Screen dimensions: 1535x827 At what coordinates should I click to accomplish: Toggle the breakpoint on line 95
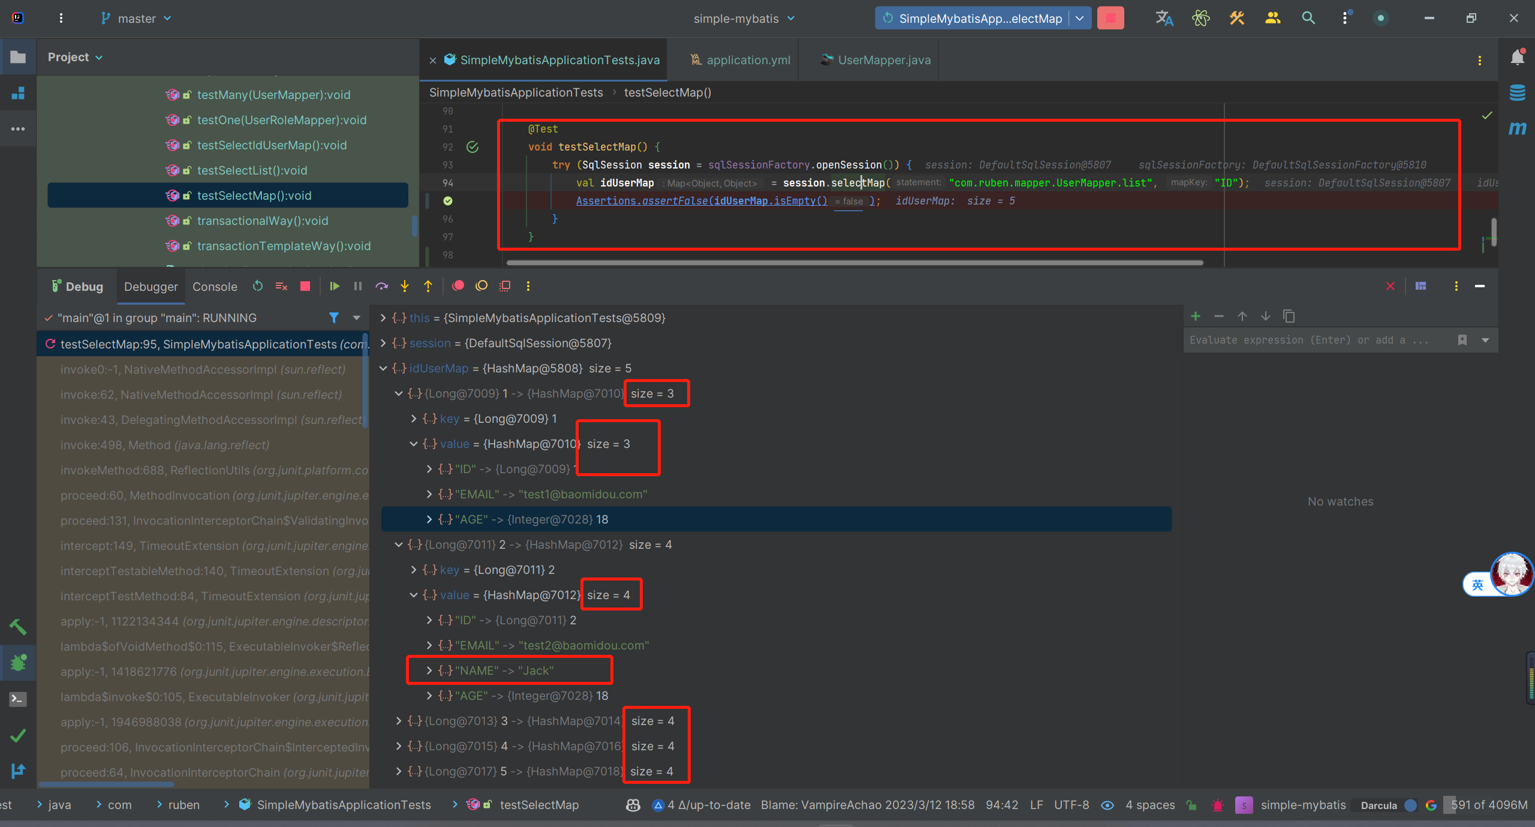click(x=448, y=201)
